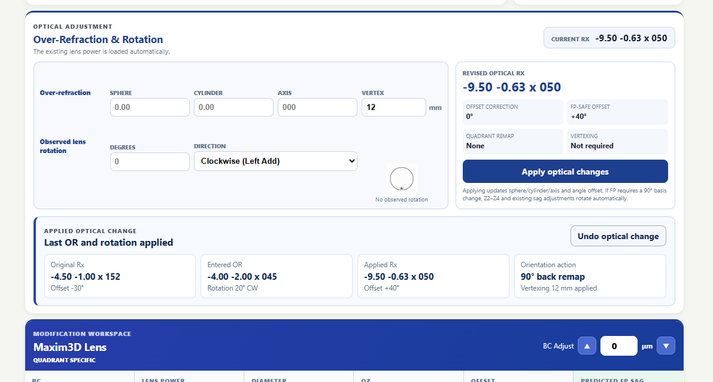Click the Undo optical change button
The width and height of the screenshot is (713, 382).
click(x=618, y=236)
